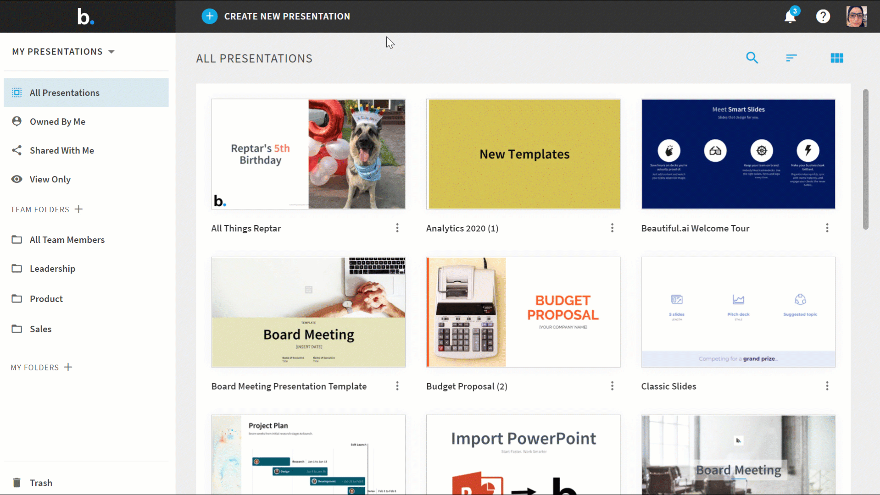Open the Beautiful.ai Welcome Tour thumbnail
The height and width of the screenshot is (495, 880).
click(738, 154)
